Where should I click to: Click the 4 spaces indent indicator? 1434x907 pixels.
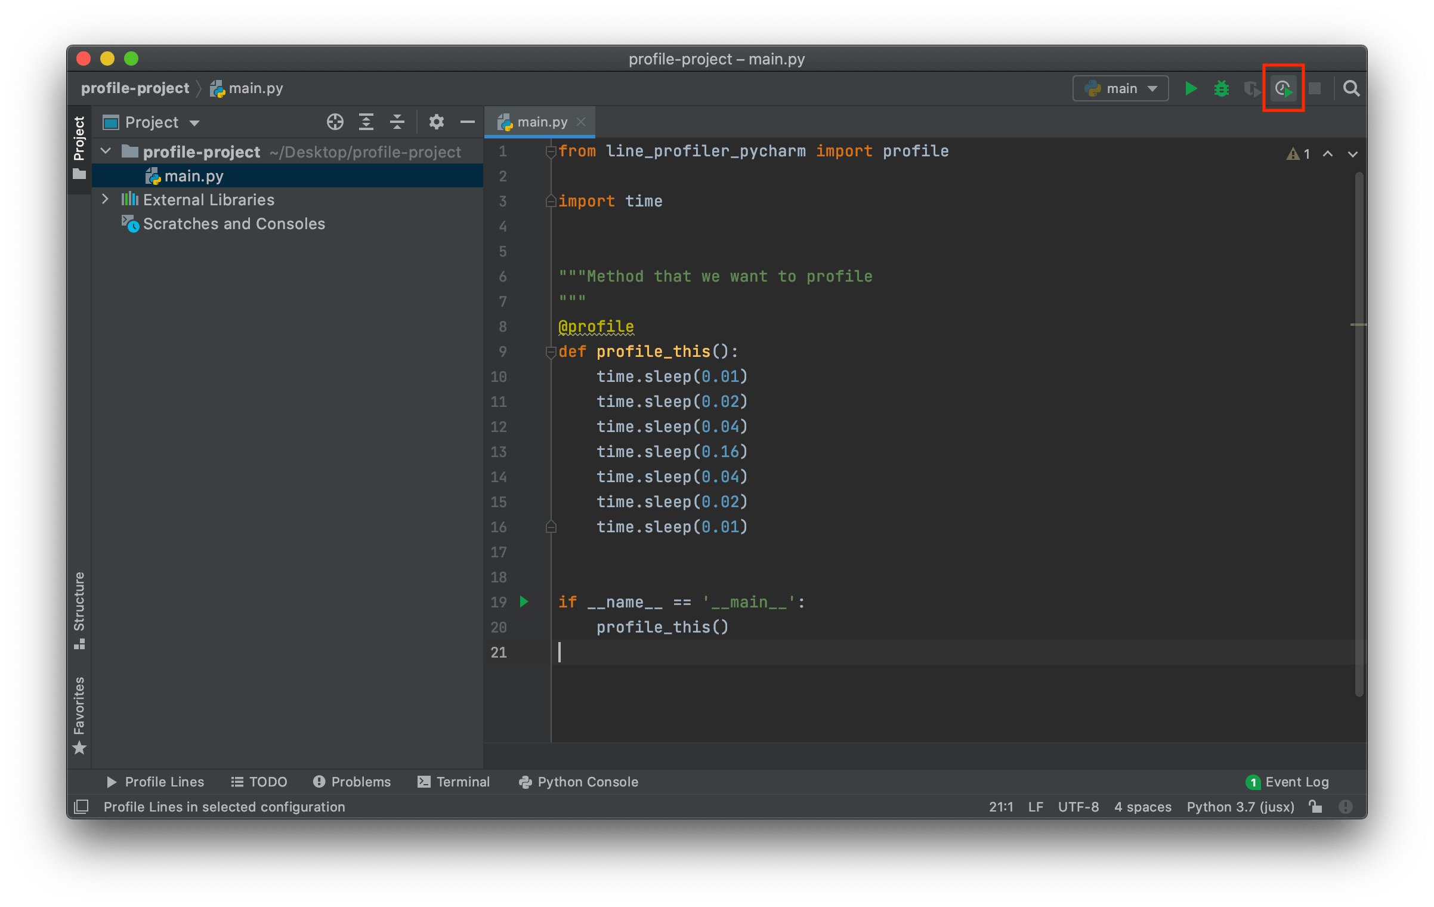[x=1142, y=807]
